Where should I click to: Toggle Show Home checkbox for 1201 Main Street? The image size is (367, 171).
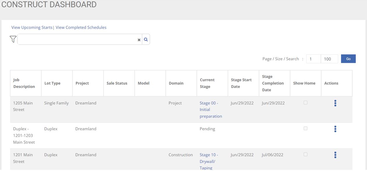tap(305, 154)
